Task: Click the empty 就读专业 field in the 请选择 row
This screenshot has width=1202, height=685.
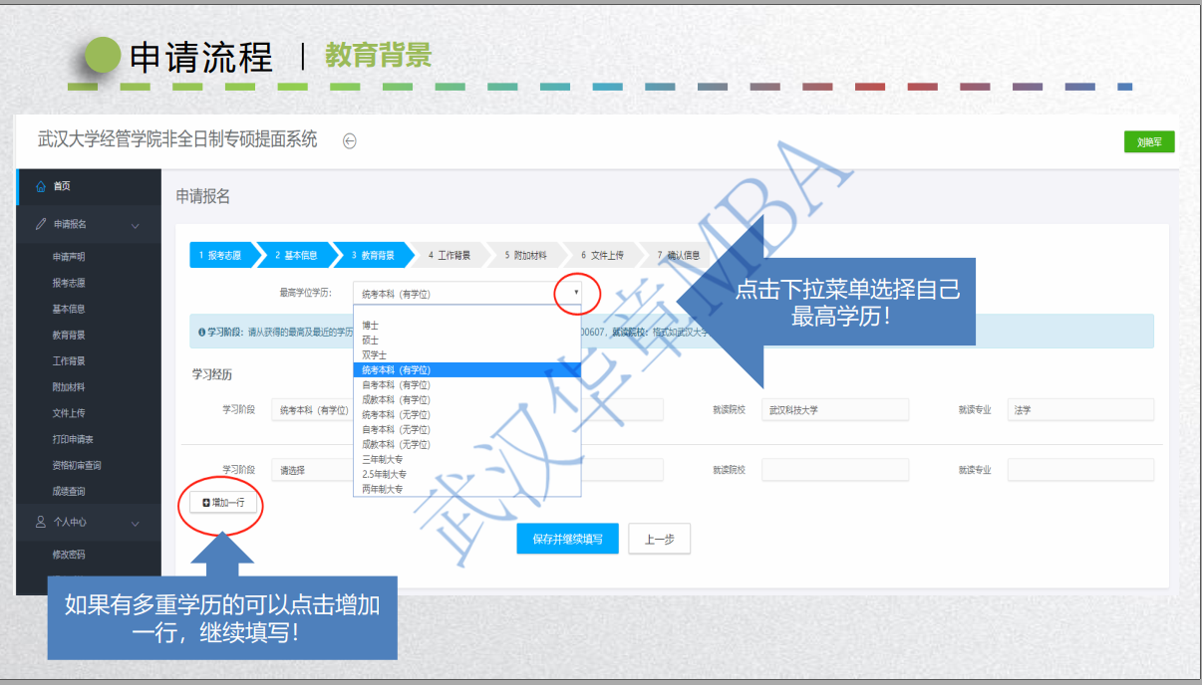Action: click(1080, 470)
